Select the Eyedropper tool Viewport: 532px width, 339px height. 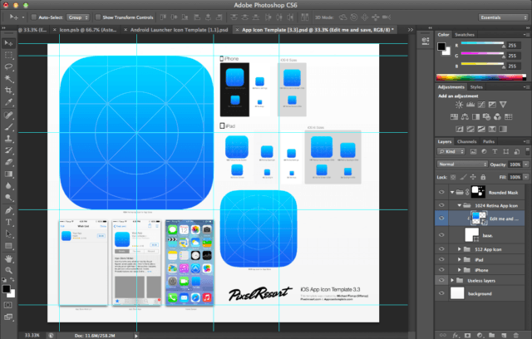[7, 101]
